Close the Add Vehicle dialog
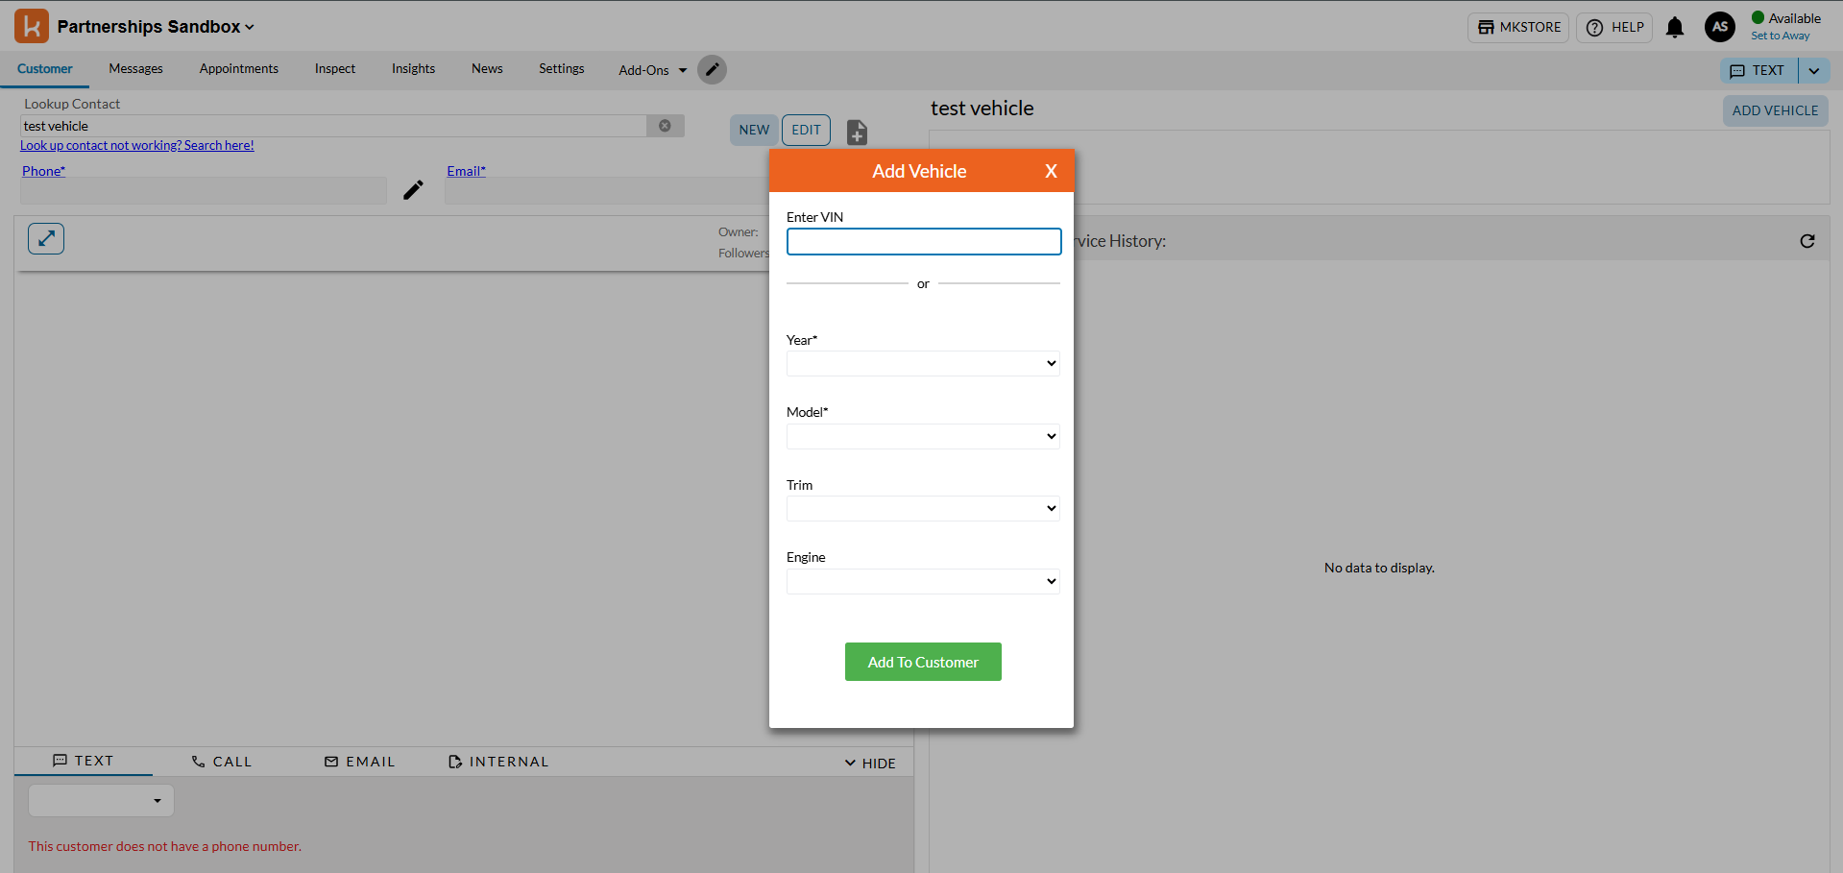 pos(1051,171)
